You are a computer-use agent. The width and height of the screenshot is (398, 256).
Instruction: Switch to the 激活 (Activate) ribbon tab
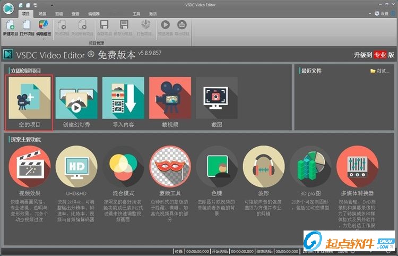(153, 14)
